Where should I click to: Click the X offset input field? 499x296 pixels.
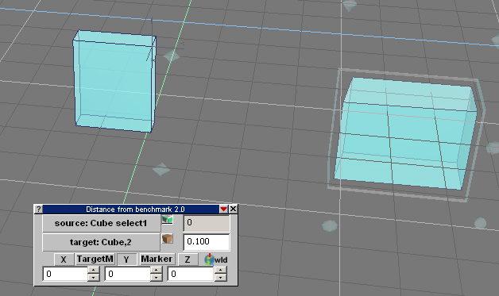[65, 274]
